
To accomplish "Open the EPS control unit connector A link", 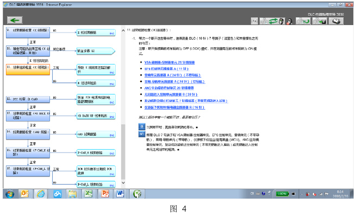I will point(166,69).
